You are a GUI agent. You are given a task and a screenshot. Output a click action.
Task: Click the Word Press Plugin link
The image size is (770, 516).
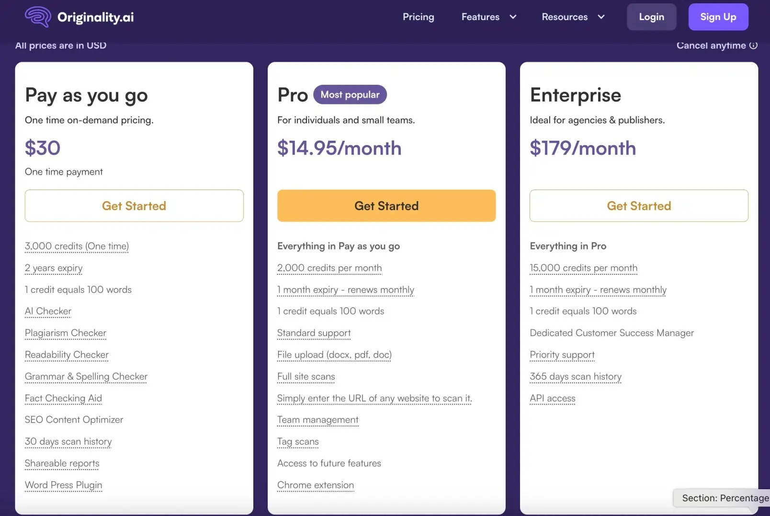coord(63,485)
